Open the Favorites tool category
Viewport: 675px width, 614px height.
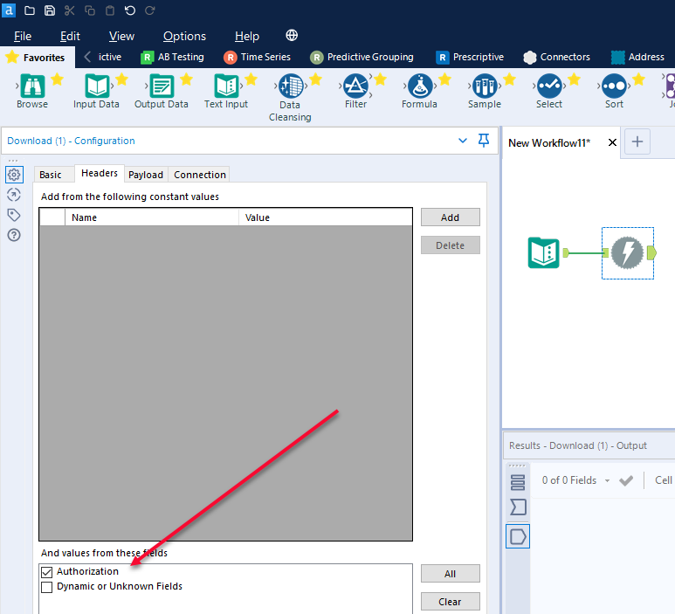pyautogui.click(x=37, y=58)
